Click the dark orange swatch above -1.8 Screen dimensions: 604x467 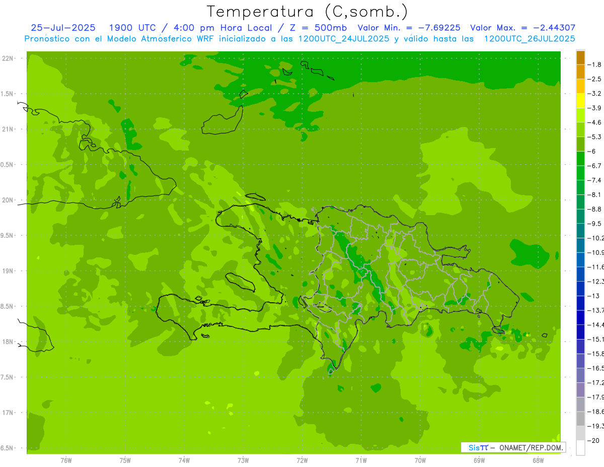pyautogui.click(x=580, y=57)
